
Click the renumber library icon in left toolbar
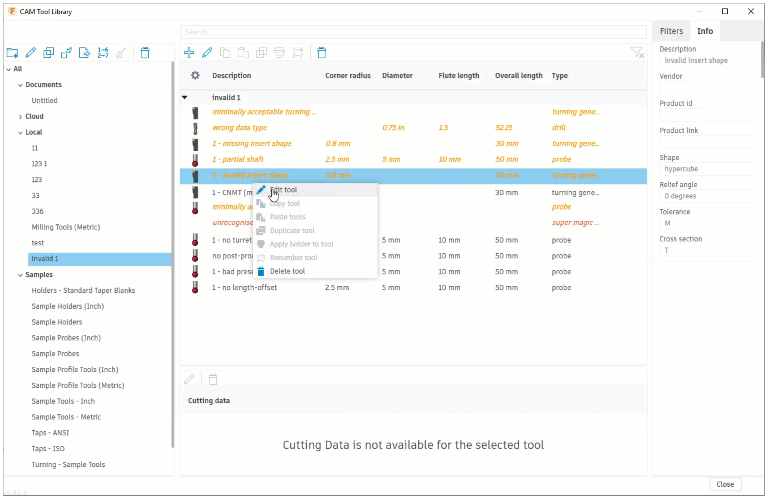pyautogui.click(x=103, y=53)
